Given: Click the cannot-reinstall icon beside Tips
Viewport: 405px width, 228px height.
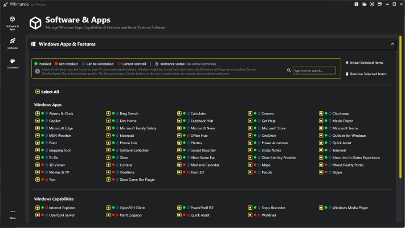Looking at the screenshot, I should 47,180.
